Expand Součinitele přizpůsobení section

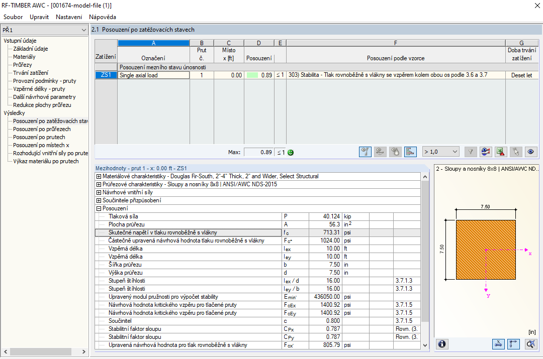(99, 201)
